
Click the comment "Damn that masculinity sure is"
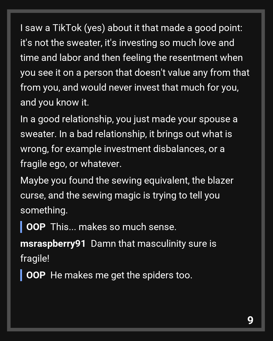(x=153, y=244)
